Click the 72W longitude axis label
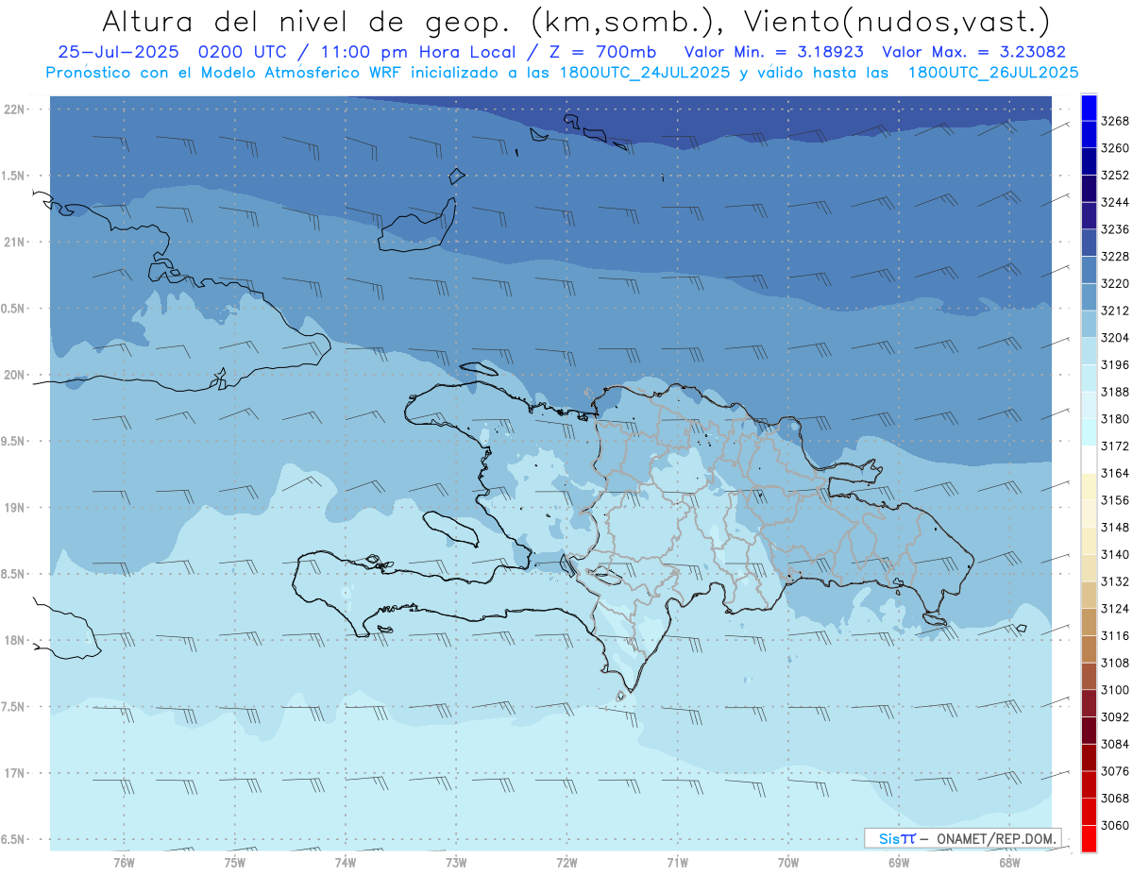1133x875 pixels. [567, 862]
